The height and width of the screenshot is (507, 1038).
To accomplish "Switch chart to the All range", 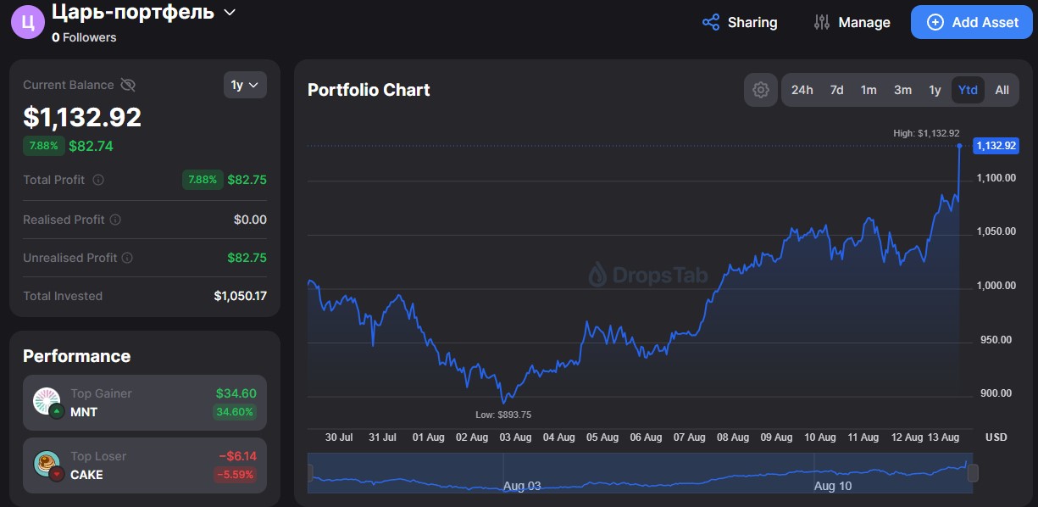I will pos(1002,90).
